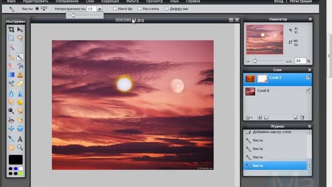This screenshot has width=332, height=187.
Task: Select the pink Eraser tool
Action: (11, 66)
